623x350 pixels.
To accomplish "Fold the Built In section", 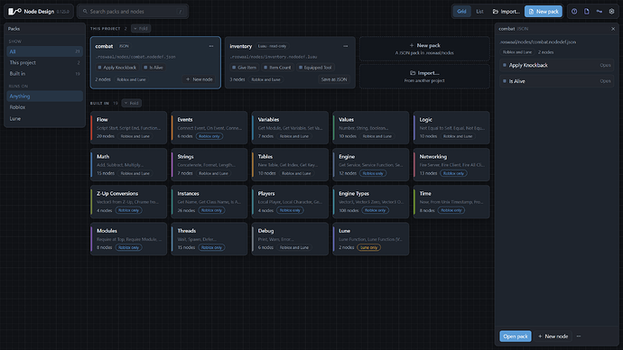I will 132,103.
